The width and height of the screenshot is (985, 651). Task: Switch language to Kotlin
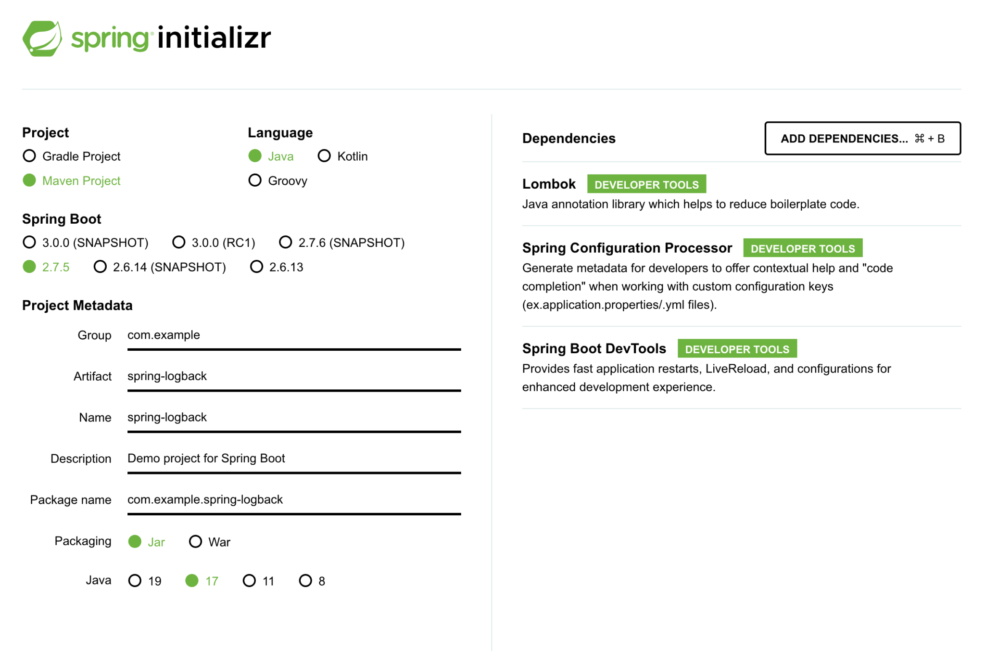click(325, 155)
